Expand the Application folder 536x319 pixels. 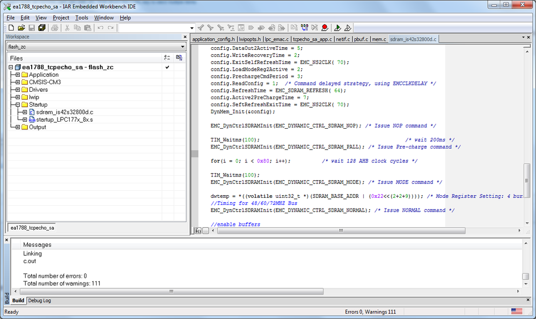coord(18,75)
